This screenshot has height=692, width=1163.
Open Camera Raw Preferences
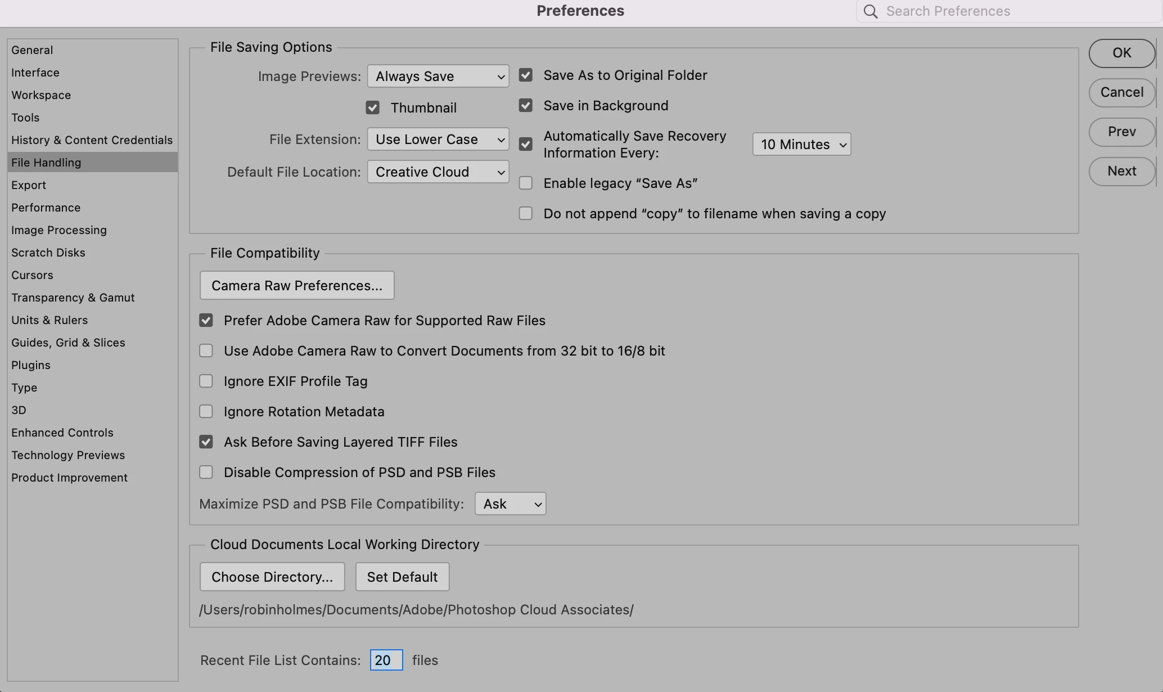click(x=296, y=286)
